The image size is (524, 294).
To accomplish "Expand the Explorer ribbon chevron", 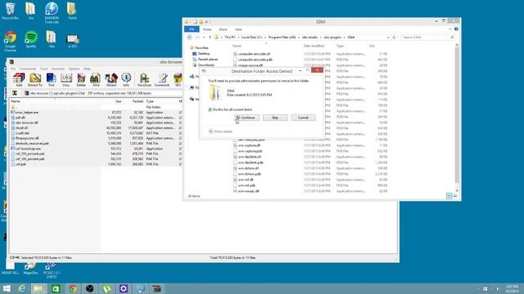I will click(x=450, y=29).
